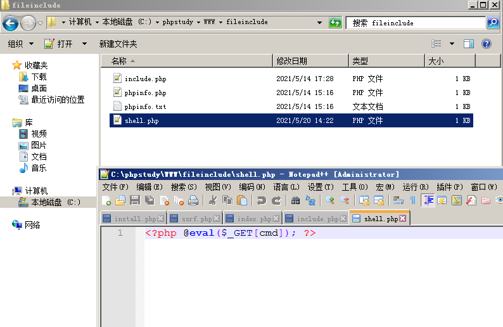
Task: Click the Save All icon in Notepad++
Action: [x=150, y=200]
